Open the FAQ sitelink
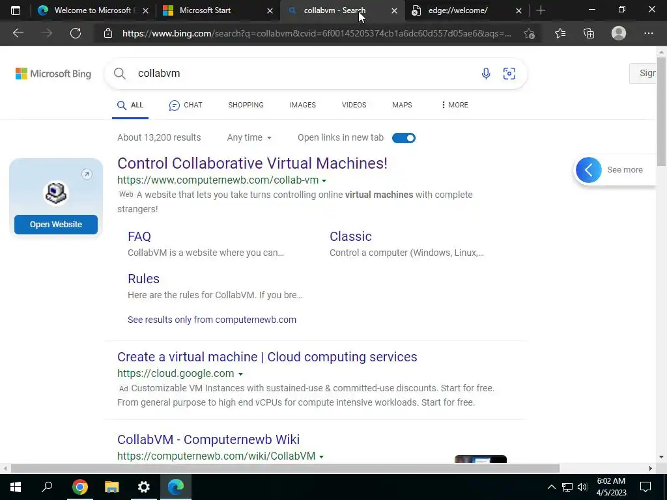This screenshot has width=667, height=500. [139, 236]
